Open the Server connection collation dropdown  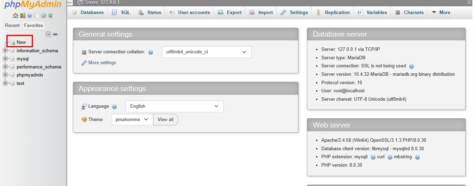pos(207,52)
